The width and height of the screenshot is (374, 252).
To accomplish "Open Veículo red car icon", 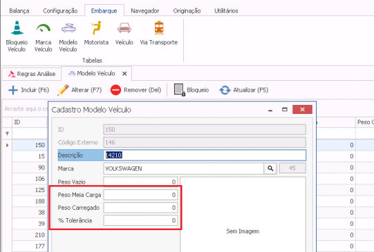I will click(x=124, y=28).
